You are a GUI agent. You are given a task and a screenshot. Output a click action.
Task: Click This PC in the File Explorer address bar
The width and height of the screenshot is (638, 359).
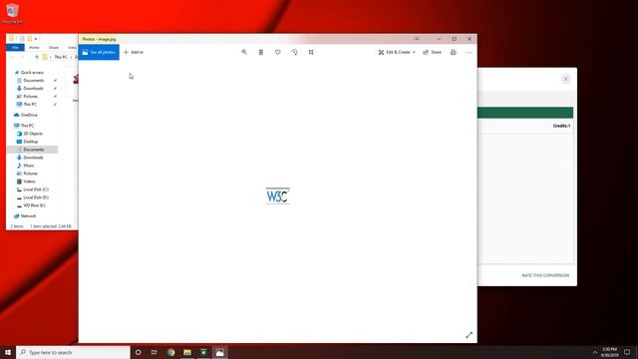pyautogui.click(x=61, y=57)
